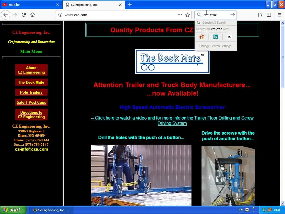Screen dimensions: 285x214
Task: Open Change Search Settings
Action: click(216, 46)
